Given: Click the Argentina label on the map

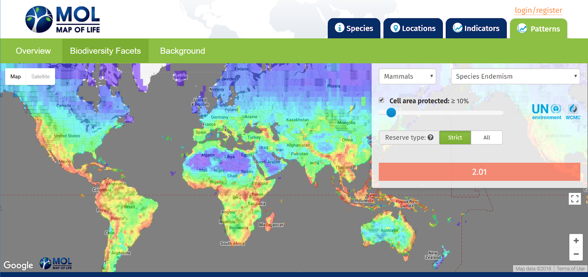Looking at the screenshot, I should click(121, 253).
